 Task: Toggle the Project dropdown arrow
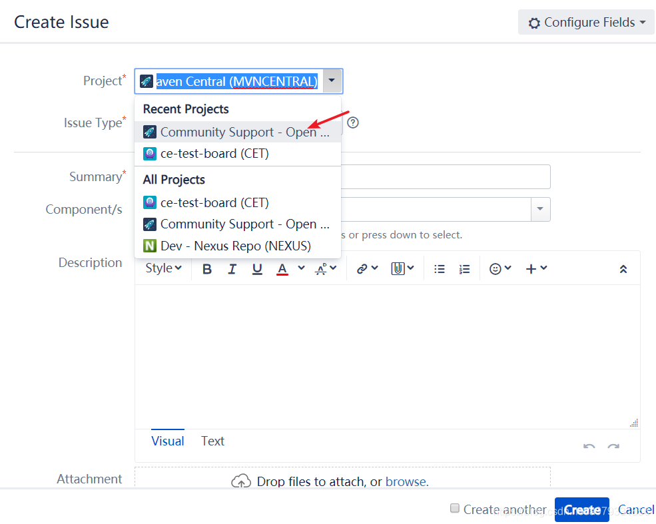pos(332,81)
